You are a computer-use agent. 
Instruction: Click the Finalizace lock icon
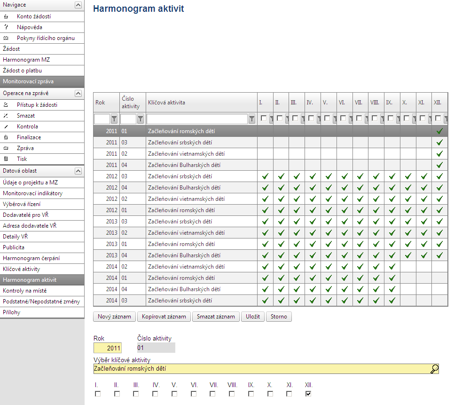coord(6,137)
